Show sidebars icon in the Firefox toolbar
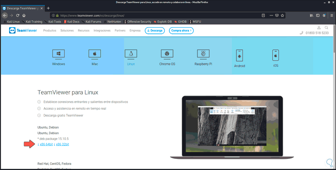336x170 pixels. 318,15
